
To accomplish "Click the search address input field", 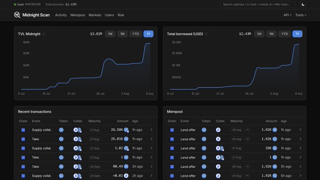I will click(257, 5).
